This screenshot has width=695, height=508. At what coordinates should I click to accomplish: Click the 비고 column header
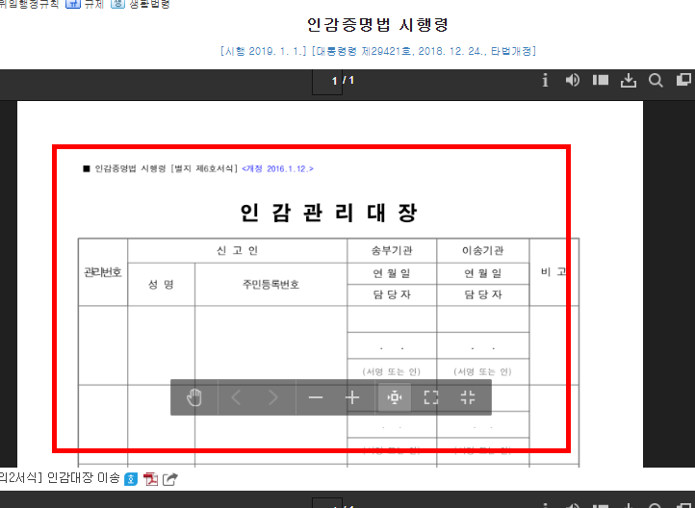pyautogui.click(x=554, y=272)
